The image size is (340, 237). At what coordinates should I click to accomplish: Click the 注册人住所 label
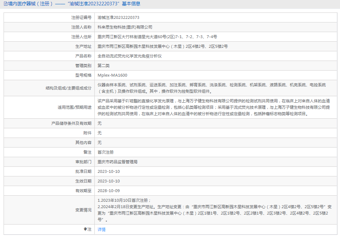pos(81,37)
